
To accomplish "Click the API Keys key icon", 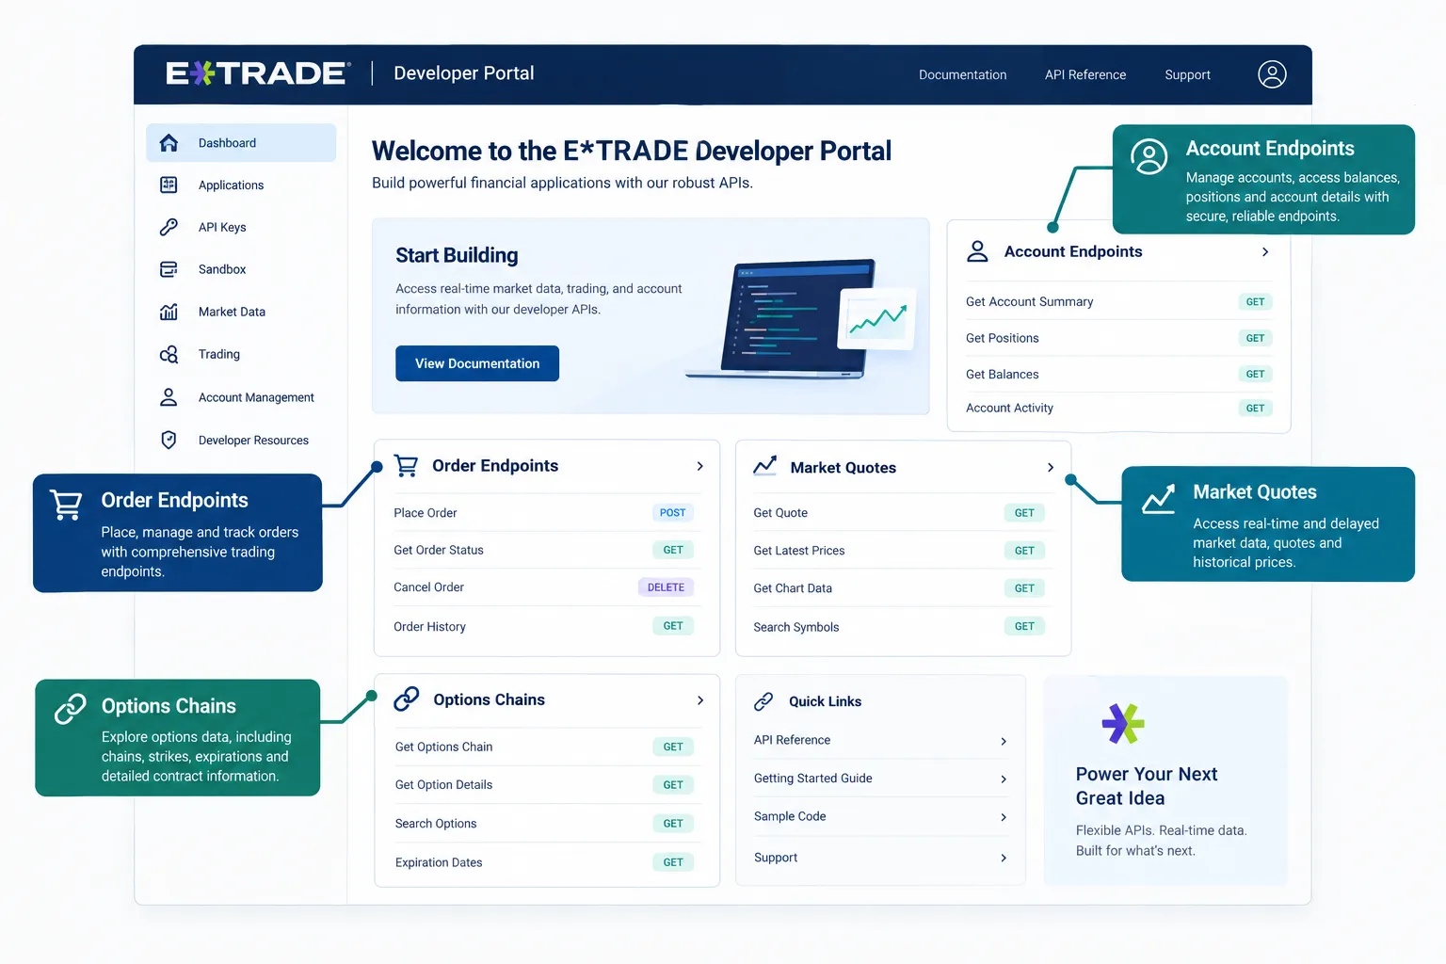I will coord(169,227).
